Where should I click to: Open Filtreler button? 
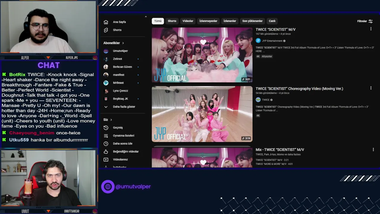click(365, 21)
